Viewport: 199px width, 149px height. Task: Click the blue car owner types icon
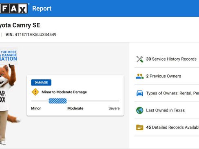140,93
